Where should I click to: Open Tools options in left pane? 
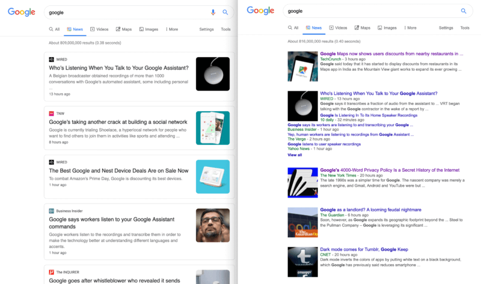tap(225, 29)
